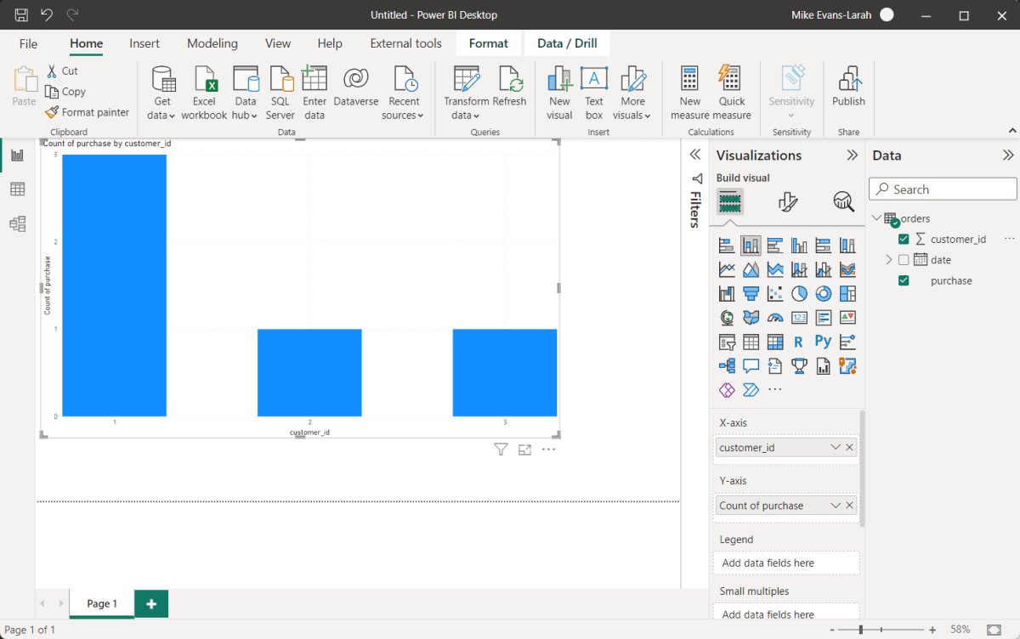Open the File menu
The image size is (1020, 639).
[x=28, y=43]
